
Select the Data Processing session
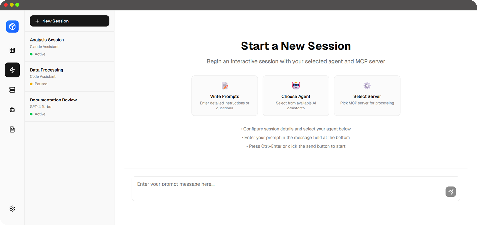(69, 76)
